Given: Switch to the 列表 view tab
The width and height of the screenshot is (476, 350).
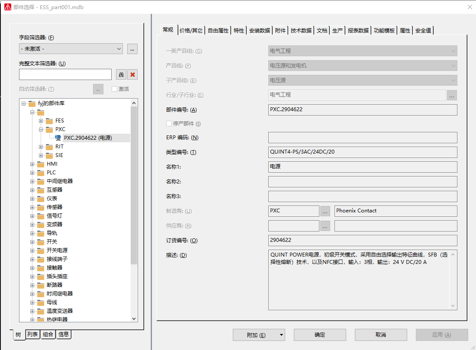Looking at the screenshot, I should pyautogui.click(x=32, y=334).
